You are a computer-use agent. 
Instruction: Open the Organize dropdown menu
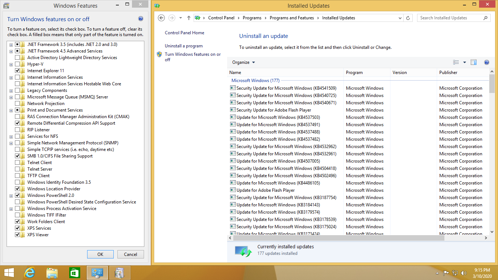tap(244, 62)
